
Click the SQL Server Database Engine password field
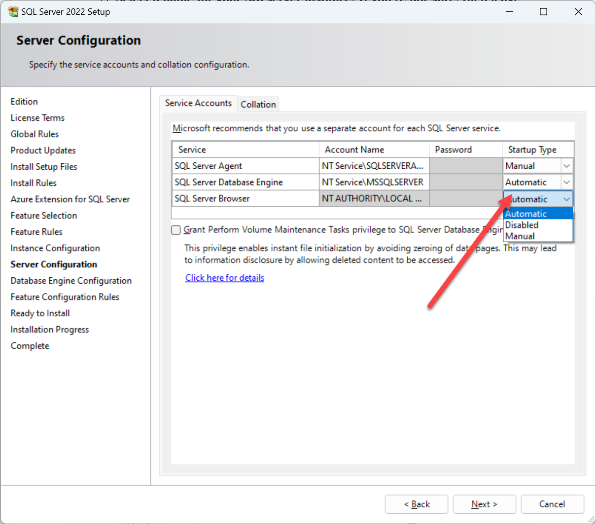pyautogui.click(x=466, y=182)
